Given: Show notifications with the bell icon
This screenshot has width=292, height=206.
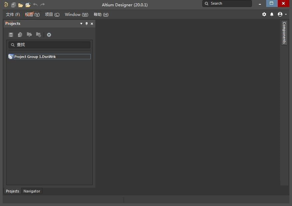Looking at the screenshot, I should (272, 14).
